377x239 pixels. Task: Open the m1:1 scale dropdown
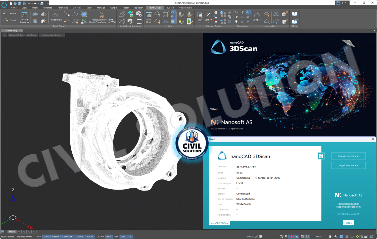pyautogui.click(x=318, y=236)
